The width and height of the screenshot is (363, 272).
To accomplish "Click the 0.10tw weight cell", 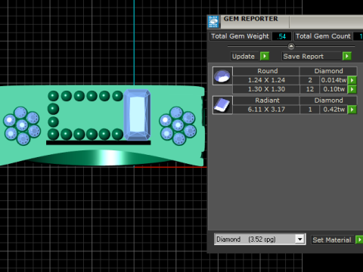I will [x=334, y=89].
